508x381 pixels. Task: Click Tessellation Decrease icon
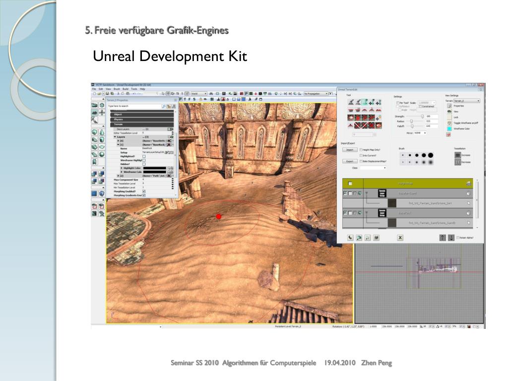[457, 162]
